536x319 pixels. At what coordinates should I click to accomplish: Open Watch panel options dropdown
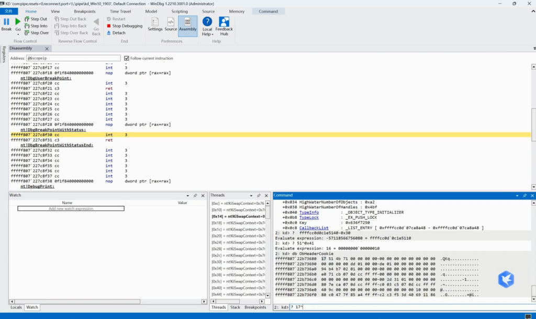pos(188,196)
